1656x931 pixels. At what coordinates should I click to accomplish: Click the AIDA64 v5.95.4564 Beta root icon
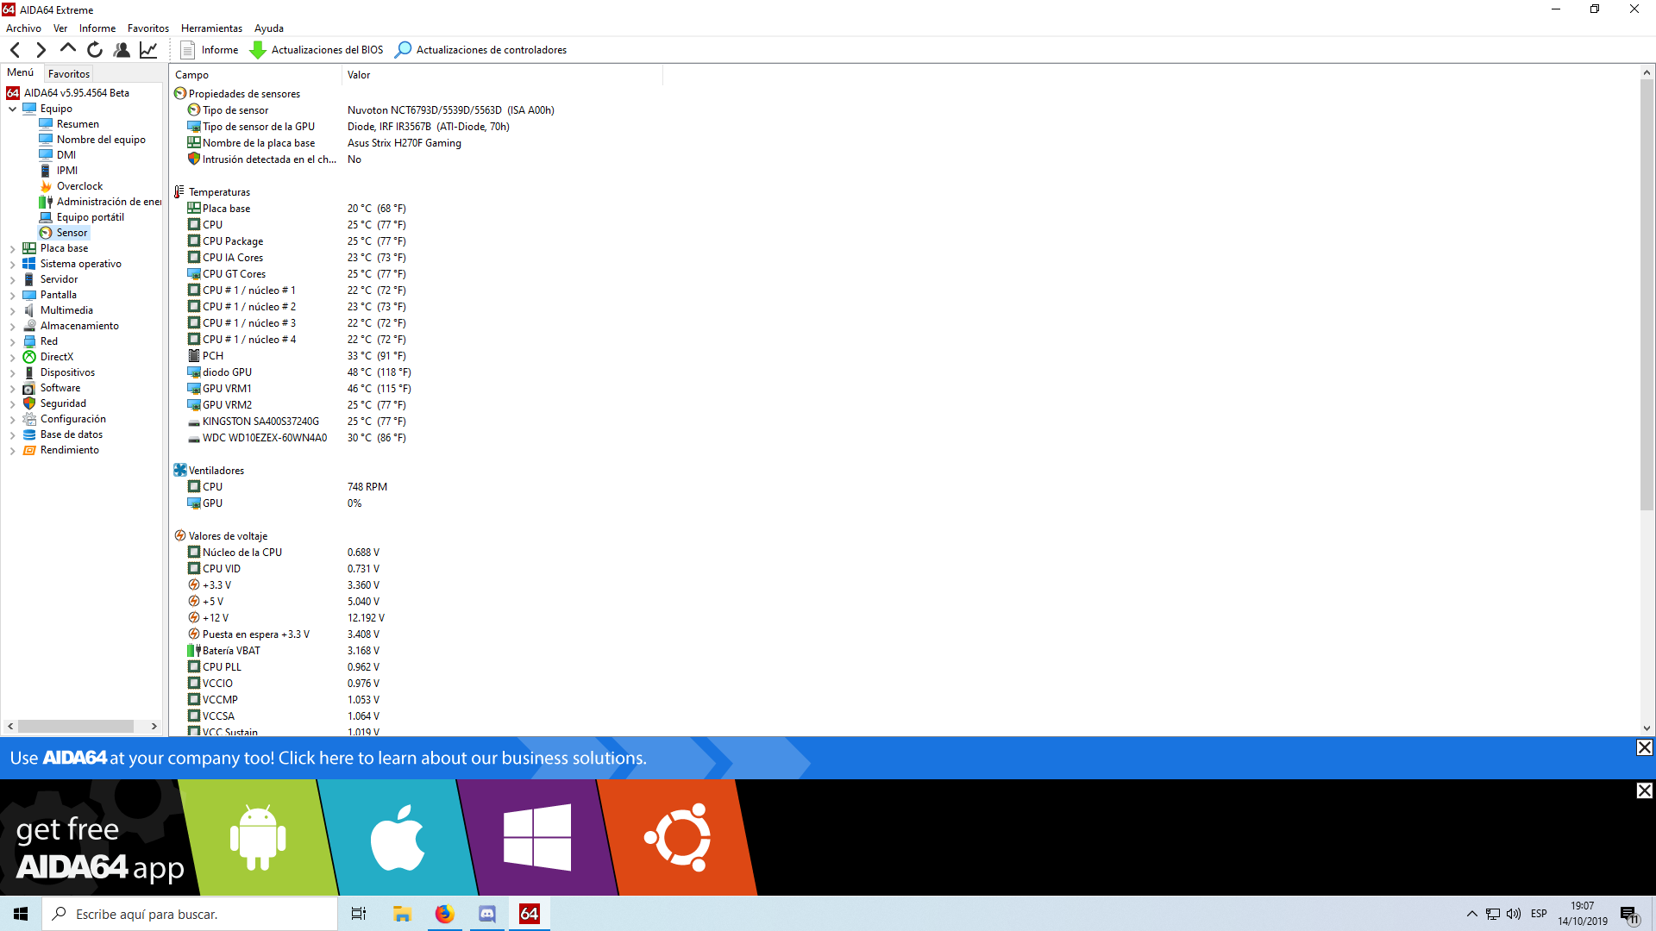(x=13, y=93)
